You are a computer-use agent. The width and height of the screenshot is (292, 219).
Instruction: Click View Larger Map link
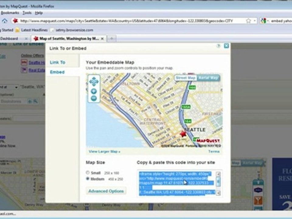click(x=104, y=151)
